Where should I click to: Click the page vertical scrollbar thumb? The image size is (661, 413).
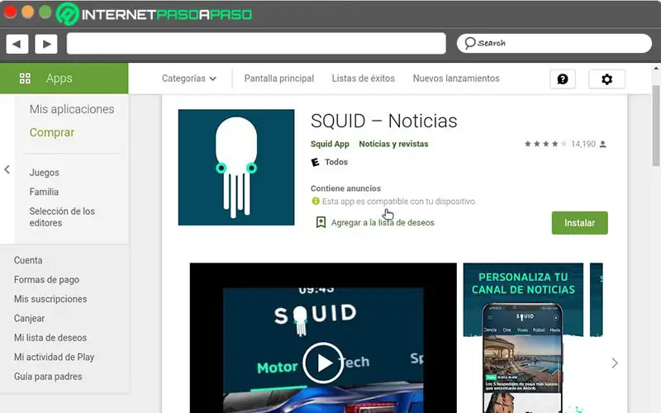coord(655,126)
